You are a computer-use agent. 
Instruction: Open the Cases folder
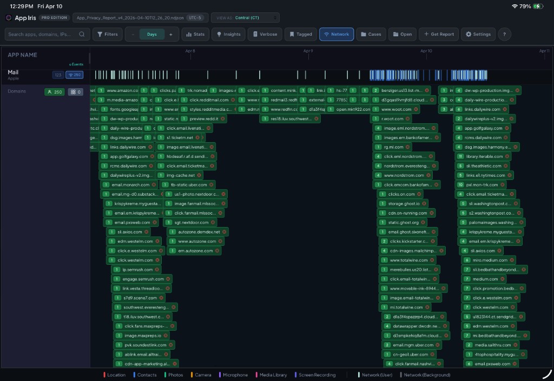[371, 34]
